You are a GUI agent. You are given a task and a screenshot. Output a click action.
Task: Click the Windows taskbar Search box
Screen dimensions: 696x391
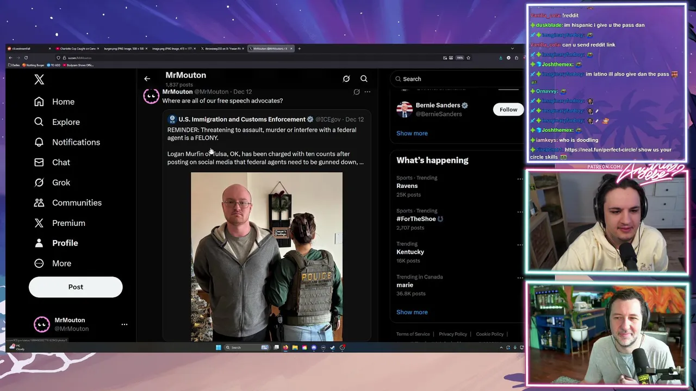pyautogui.click(x=247, y=348)
